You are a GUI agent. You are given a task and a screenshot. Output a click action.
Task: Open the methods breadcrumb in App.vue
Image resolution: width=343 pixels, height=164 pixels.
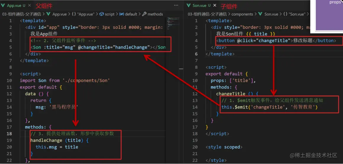click(155, 14)
